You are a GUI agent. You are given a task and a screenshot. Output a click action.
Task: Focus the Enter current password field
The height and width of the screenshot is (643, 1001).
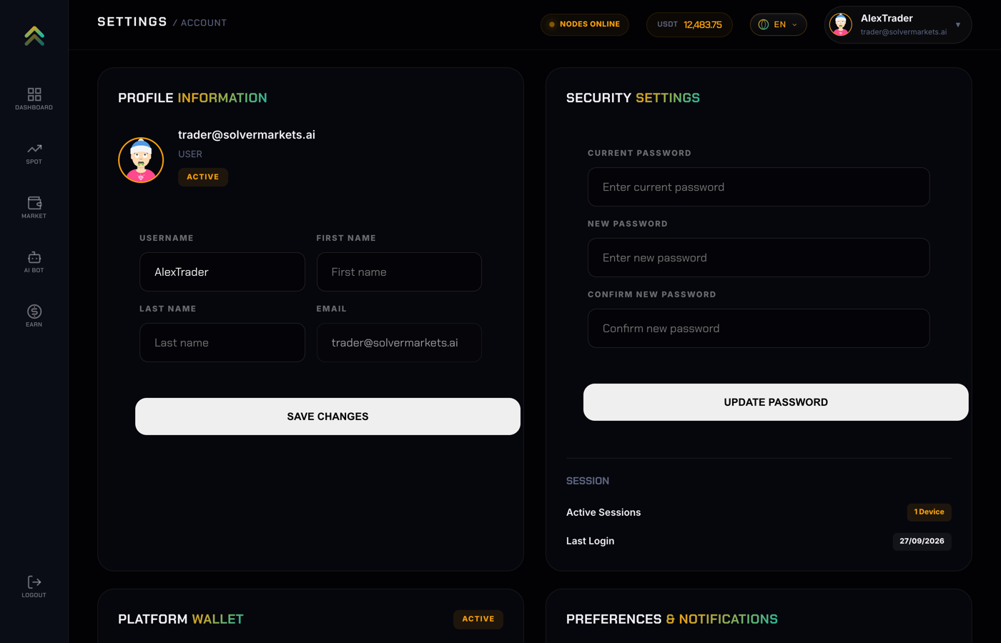coord(759,186)
